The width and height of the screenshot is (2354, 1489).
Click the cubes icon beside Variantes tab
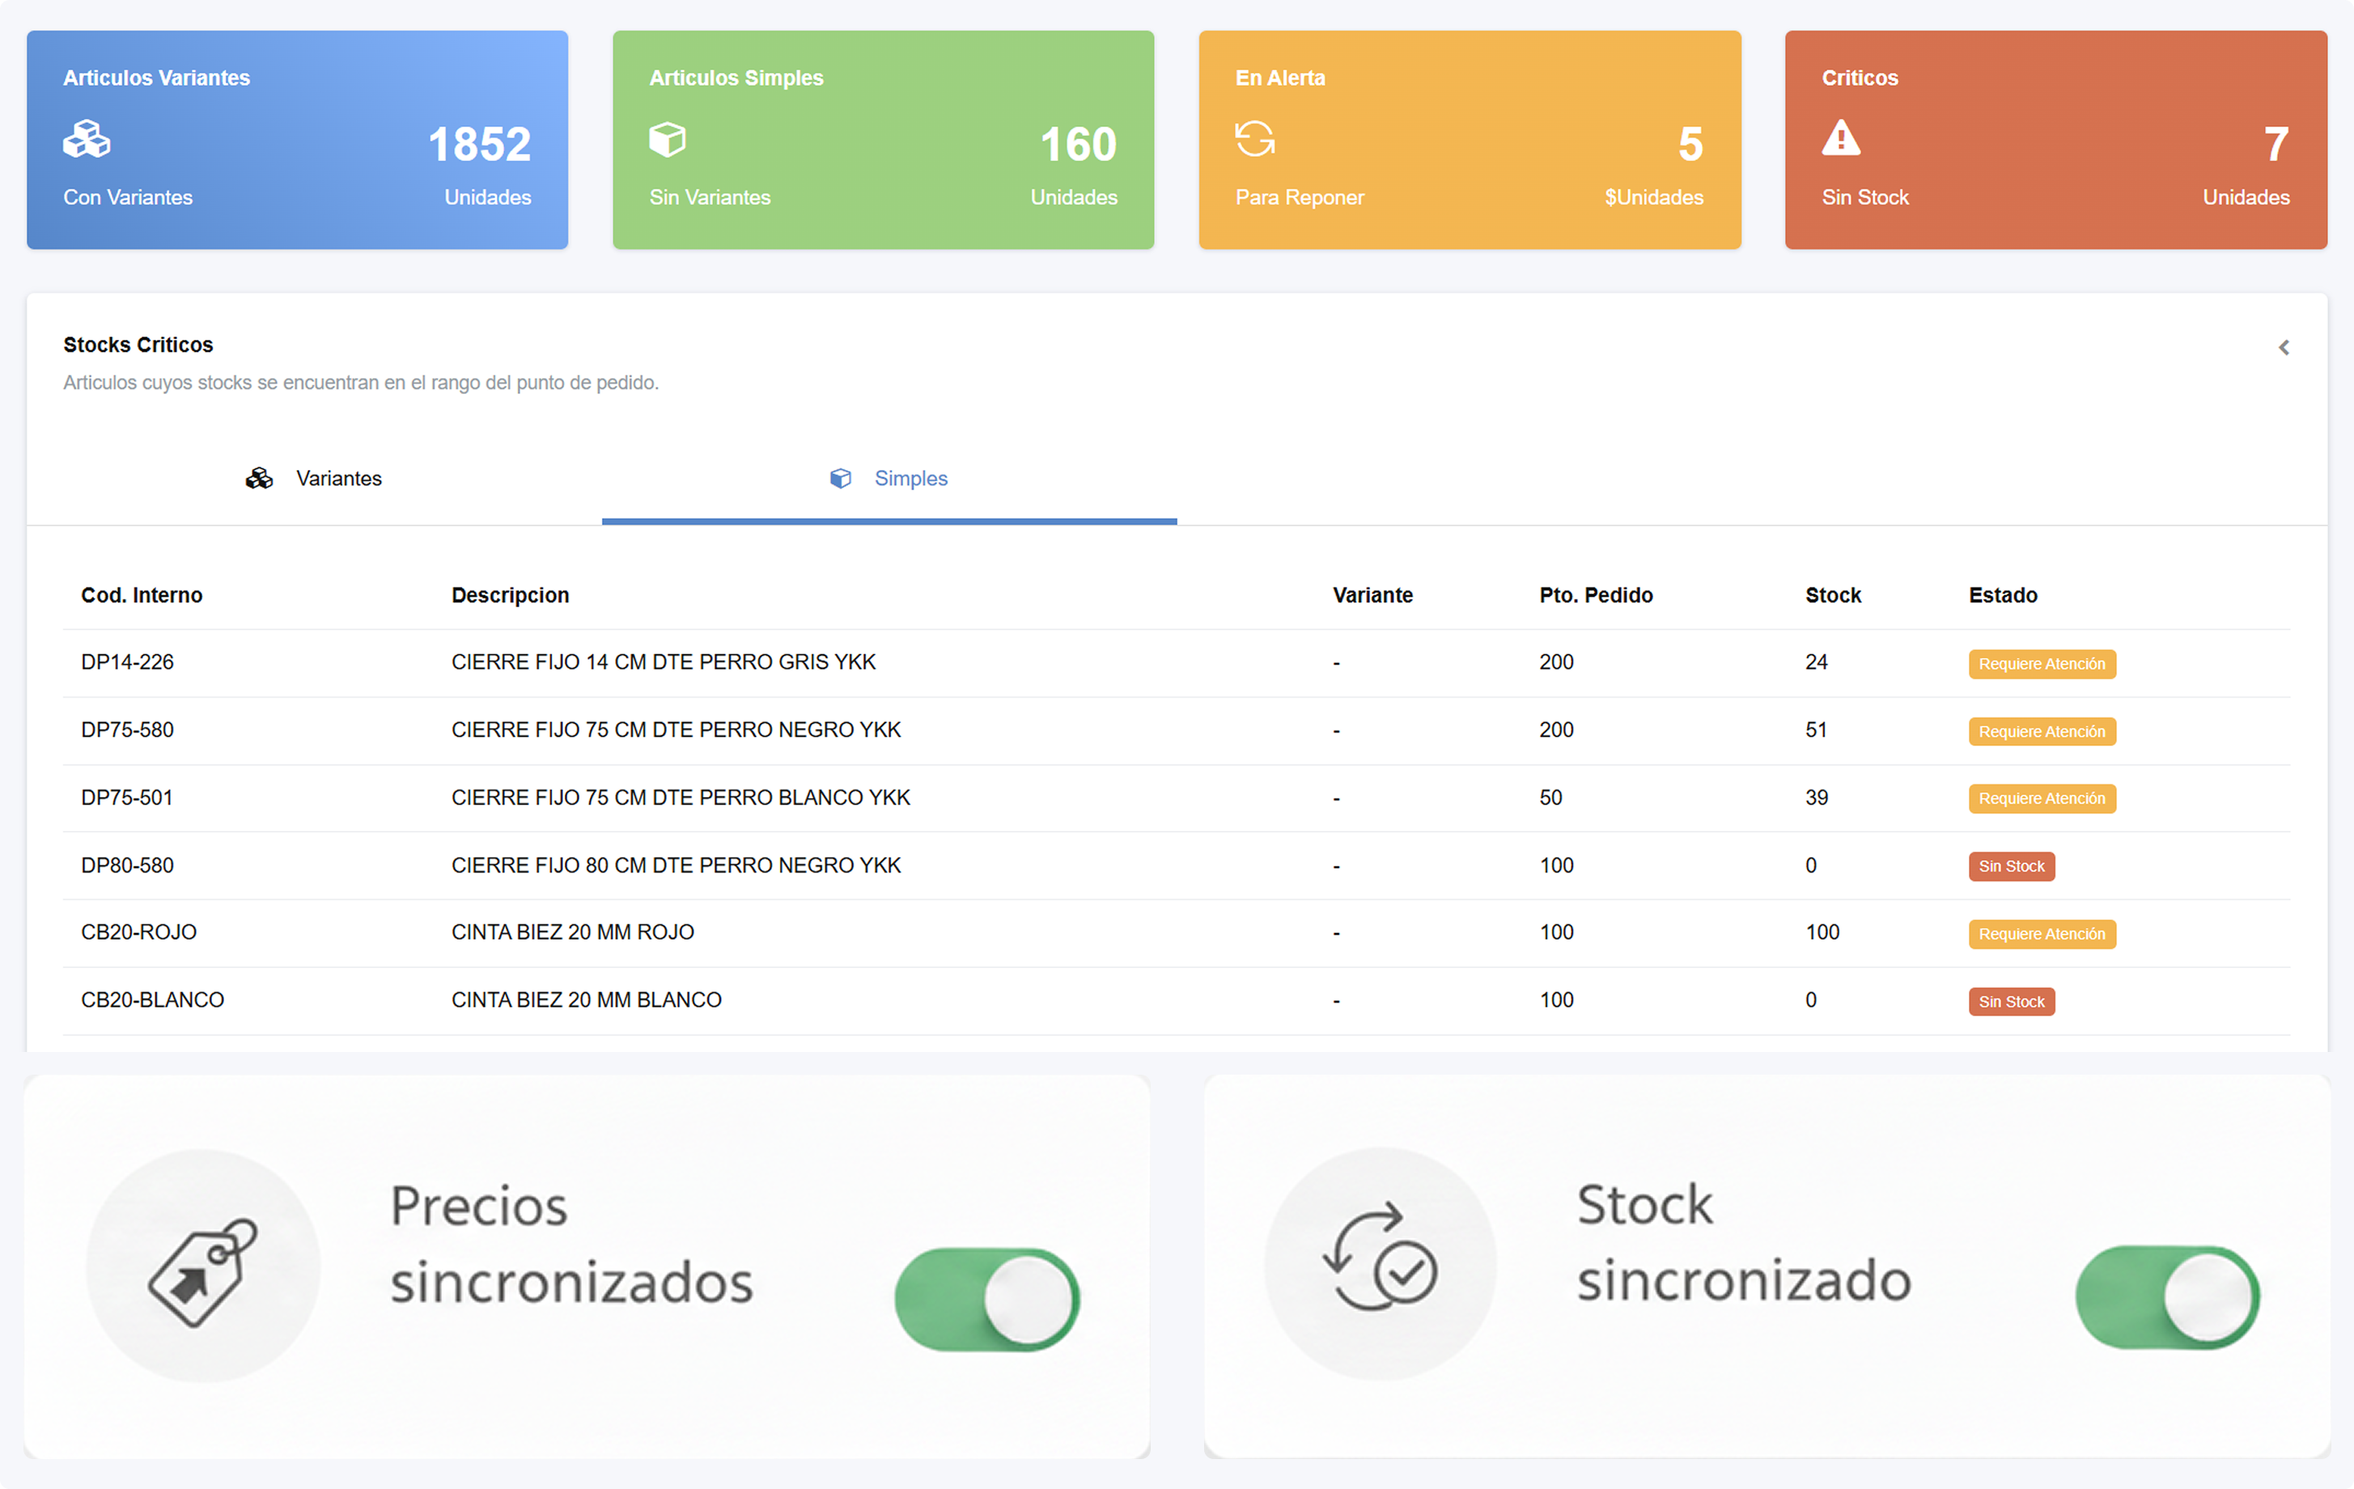259,478
